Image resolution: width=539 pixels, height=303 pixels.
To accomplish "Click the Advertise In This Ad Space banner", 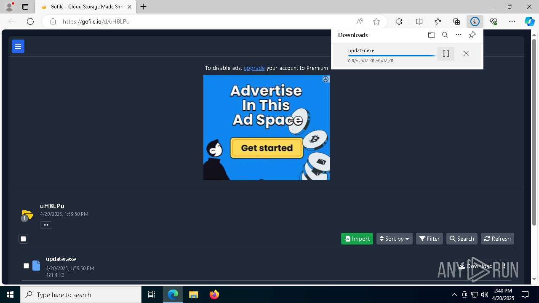I will [267, 128].
